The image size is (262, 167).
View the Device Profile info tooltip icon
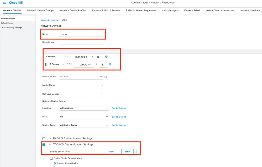coord(105,77)
